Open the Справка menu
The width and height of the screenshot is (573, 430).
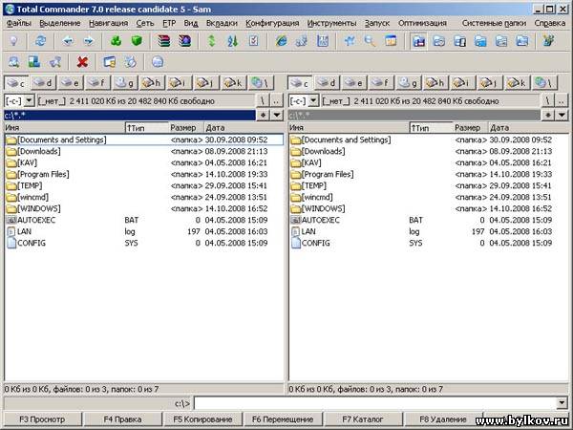click(x=550, y=23)
